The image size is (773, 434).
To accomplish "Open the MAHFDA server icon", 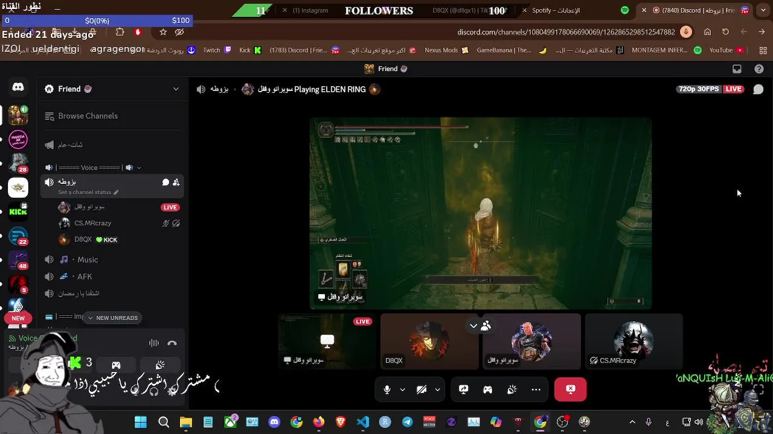I will click(x=18, y=139).
